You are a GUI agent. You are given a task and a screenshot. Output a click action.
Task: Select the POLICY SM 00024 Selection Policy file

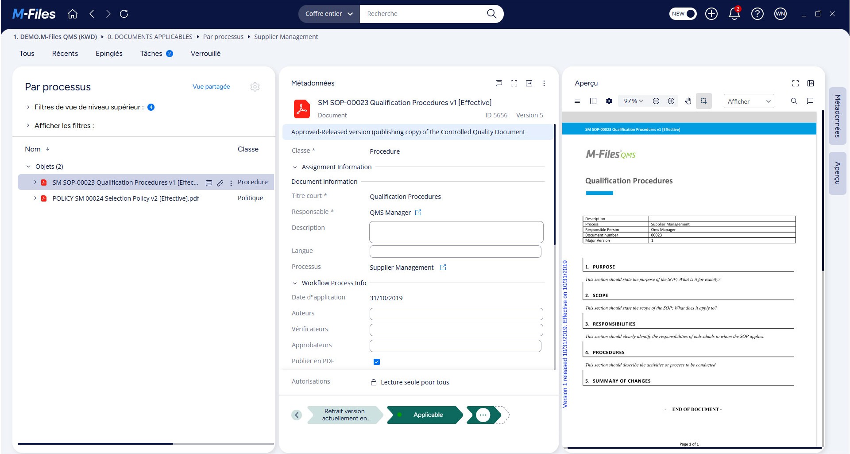(x=126, y=198)
